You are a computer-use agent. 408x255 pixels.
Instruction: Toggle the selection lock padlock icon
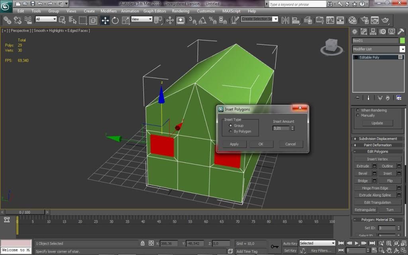[x=142, y=243]
